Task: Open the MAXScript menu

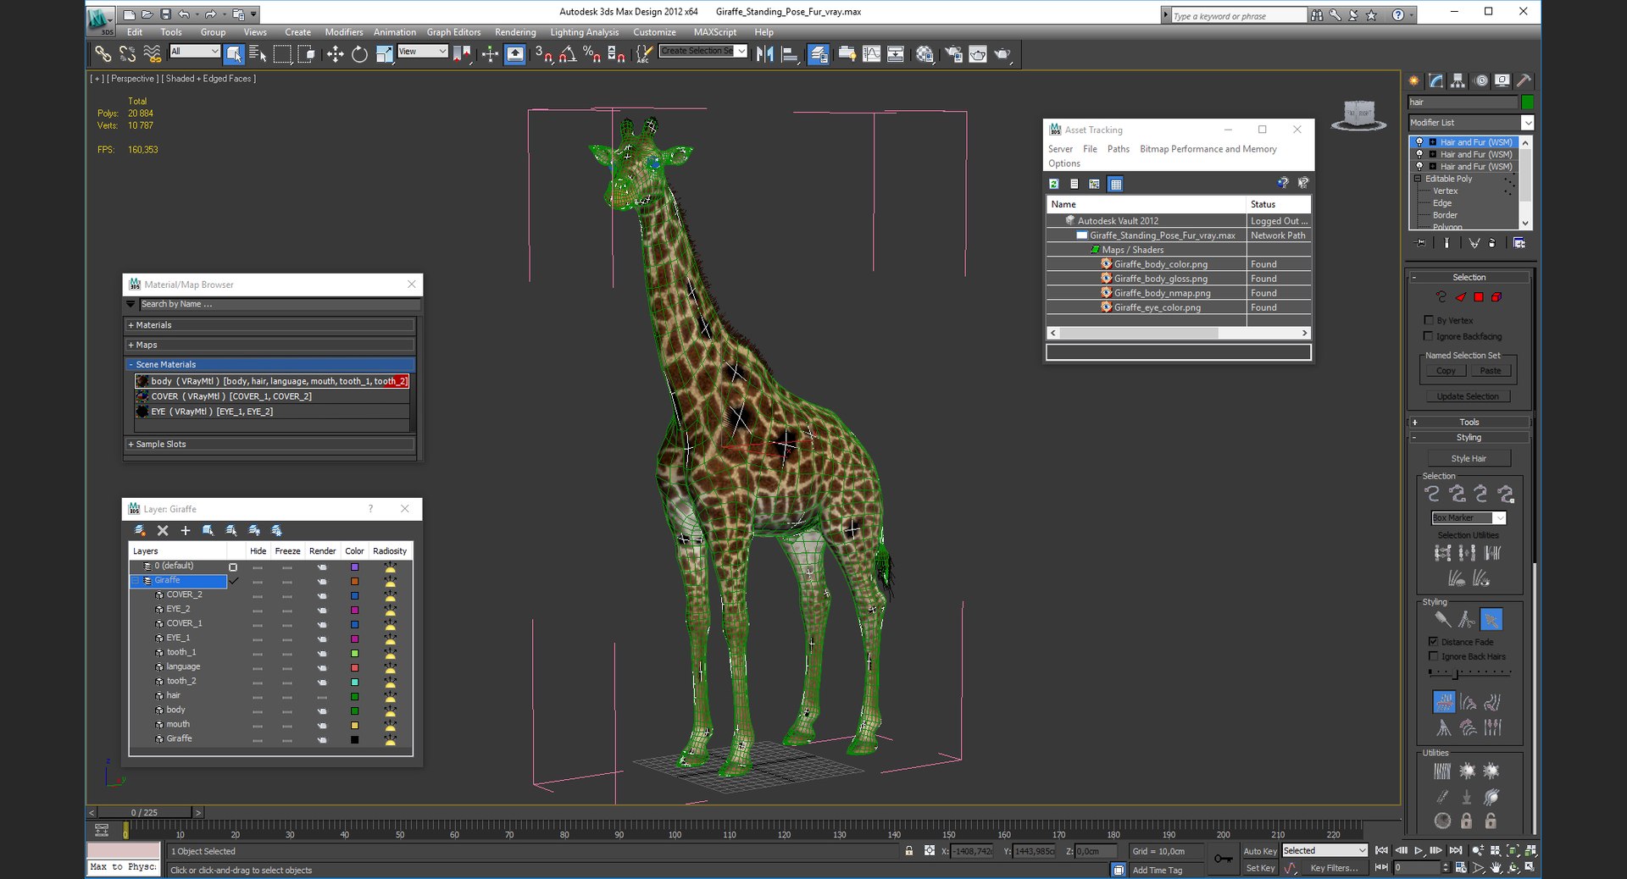Action: coord(714,32)
